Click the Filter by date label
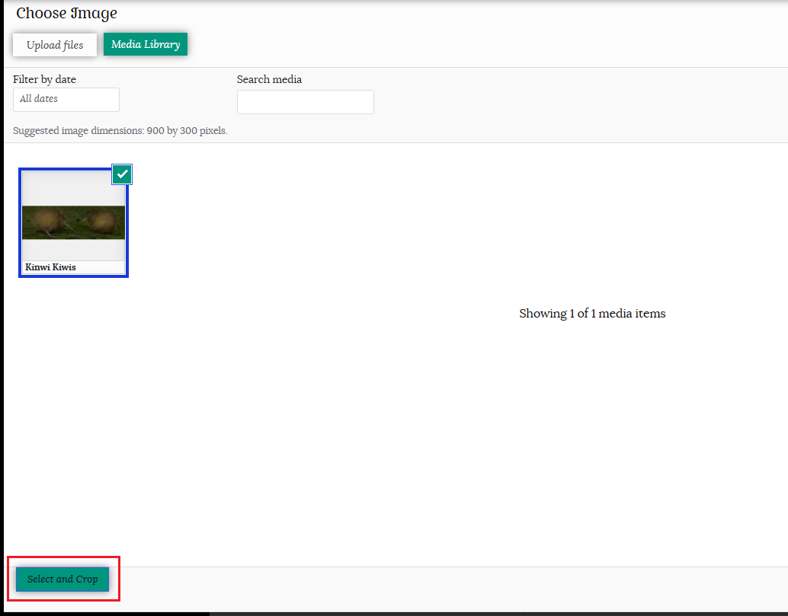Viewport: 788px width, 616px height. coord(44,79)
